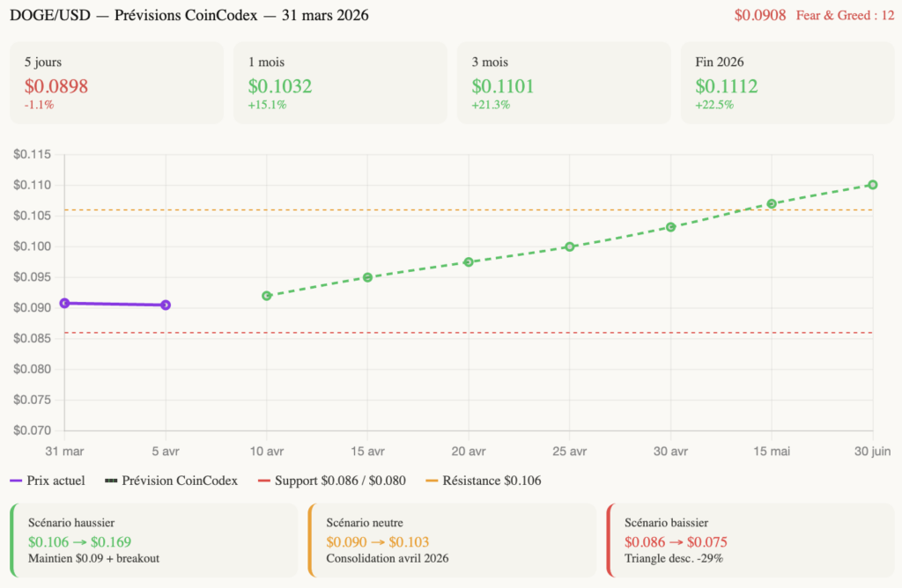Click the Fear & Greed 12 indicator
The height and width of the screenshot is (588, 902).
coord(844,15)
